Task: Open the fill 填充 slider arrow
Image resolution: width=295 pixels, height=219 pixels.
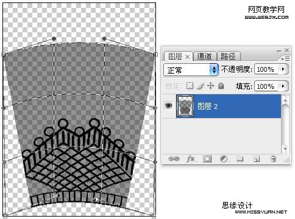Action: [x=283, y=86]
